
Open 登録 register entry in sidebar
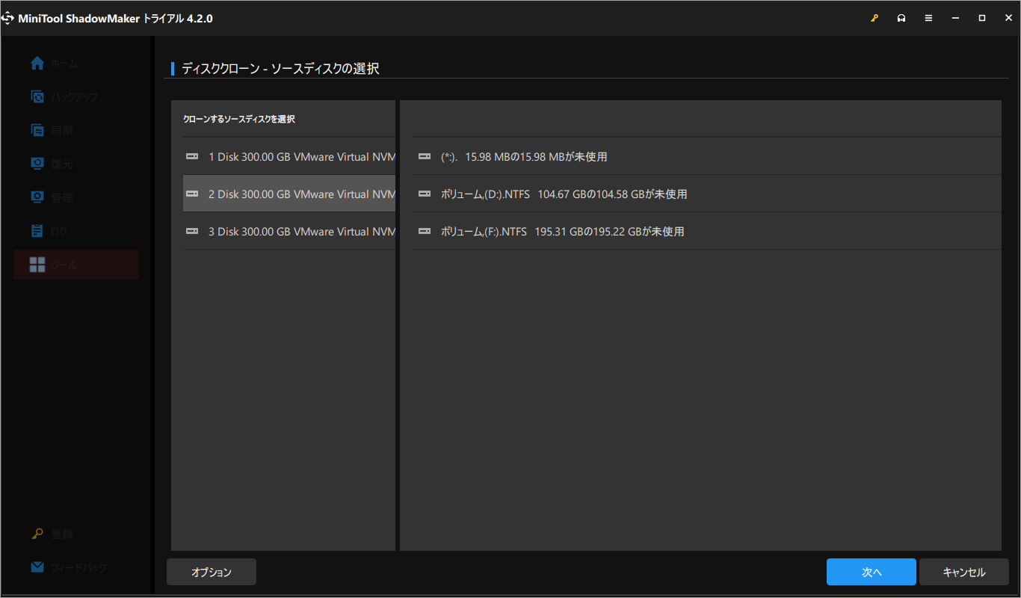(52, 534)
